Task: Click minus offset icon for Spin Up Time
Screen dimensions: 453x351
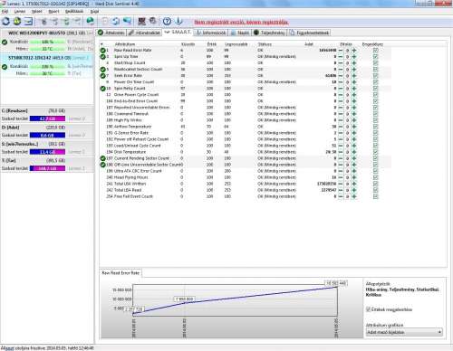Action: pyautogui.click(x=341, y=57)
